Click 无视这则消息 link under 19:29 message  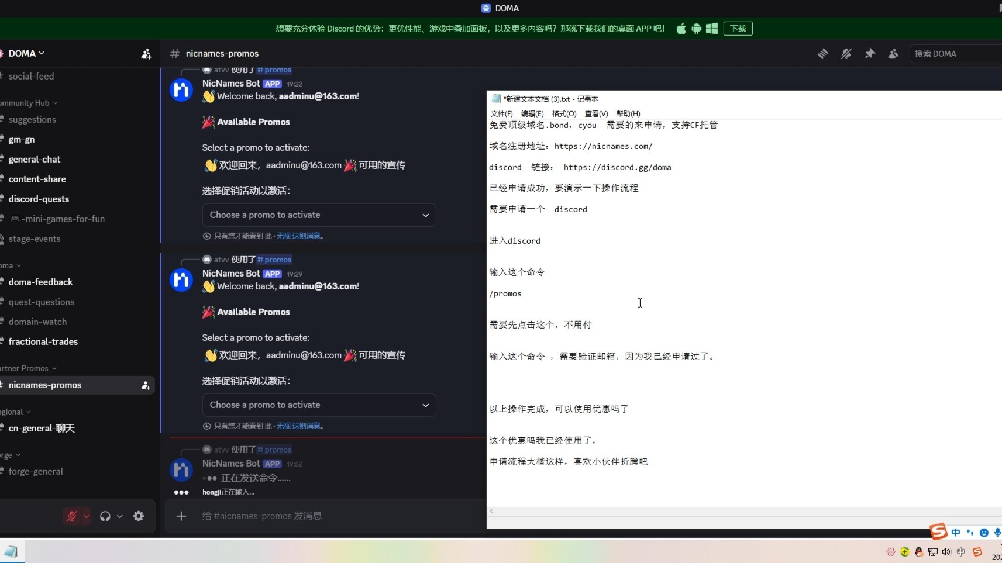click(x=298, y=426)
